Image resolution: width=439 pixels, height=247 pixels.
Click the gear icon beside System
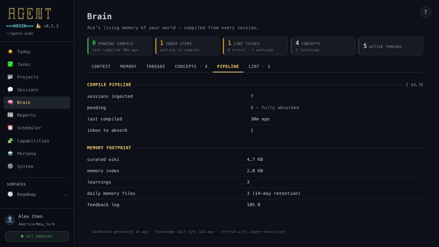[10, 166]
